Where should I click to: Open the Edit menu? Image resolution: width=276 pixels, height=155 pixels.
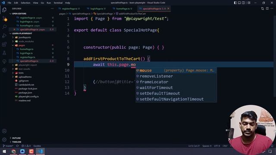point(16,3)
